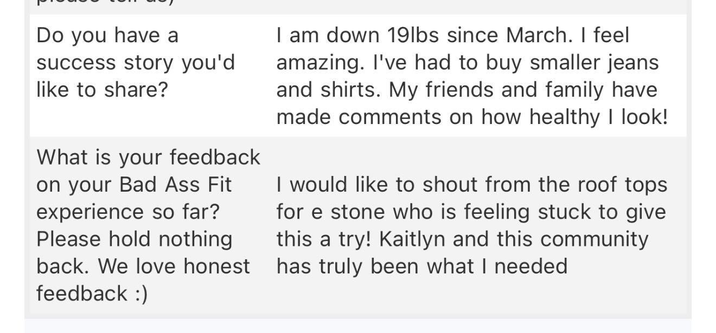Click the "Bad Ass Fit" program name
This screenshot has height=333, width=716.
click(x=175, y=185)
